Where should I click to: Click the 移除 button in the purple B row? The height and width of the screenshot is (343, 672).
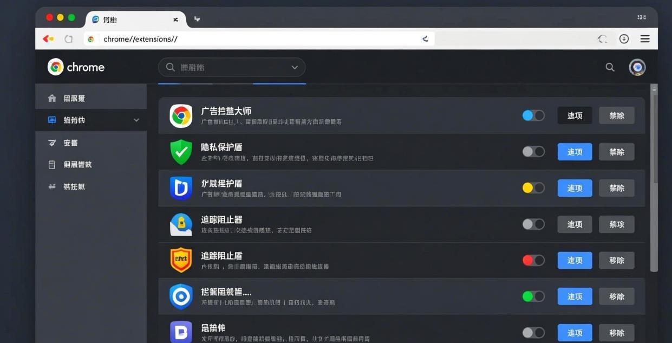point(617,333)
